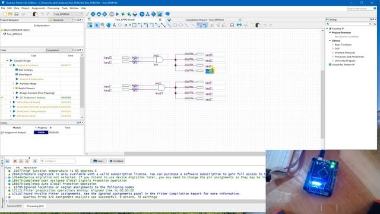Select the Orthogonal Node wire tool

(140, 25)
